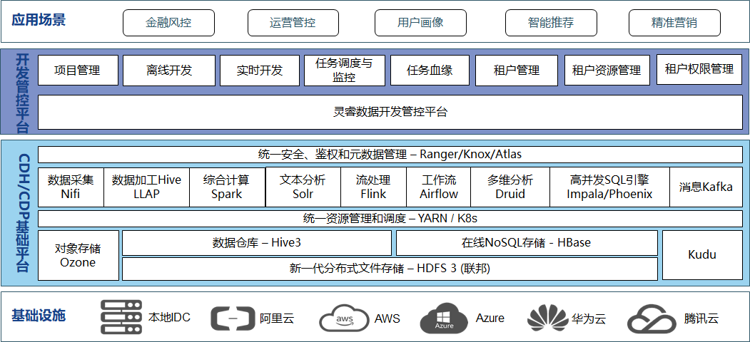750x342 pixels.
Task: Click the 统一资源管理和调度 YARN / K8s bar
Action: pyautogui.click(x=390, y=219)
